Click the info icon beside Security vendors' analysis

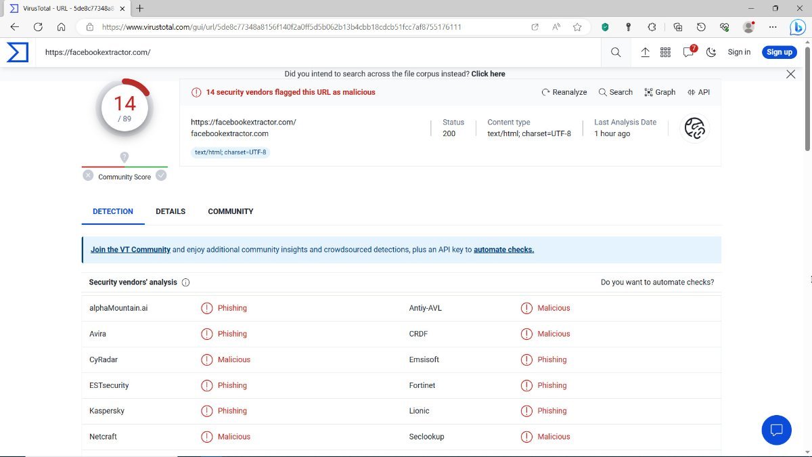(186, 282)
